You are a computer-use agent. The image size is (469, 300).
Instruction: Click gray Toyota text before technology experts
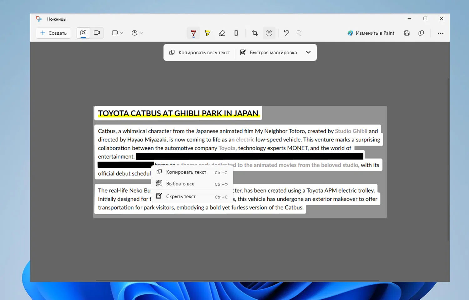pyautogui.click(x=227, y=148)
